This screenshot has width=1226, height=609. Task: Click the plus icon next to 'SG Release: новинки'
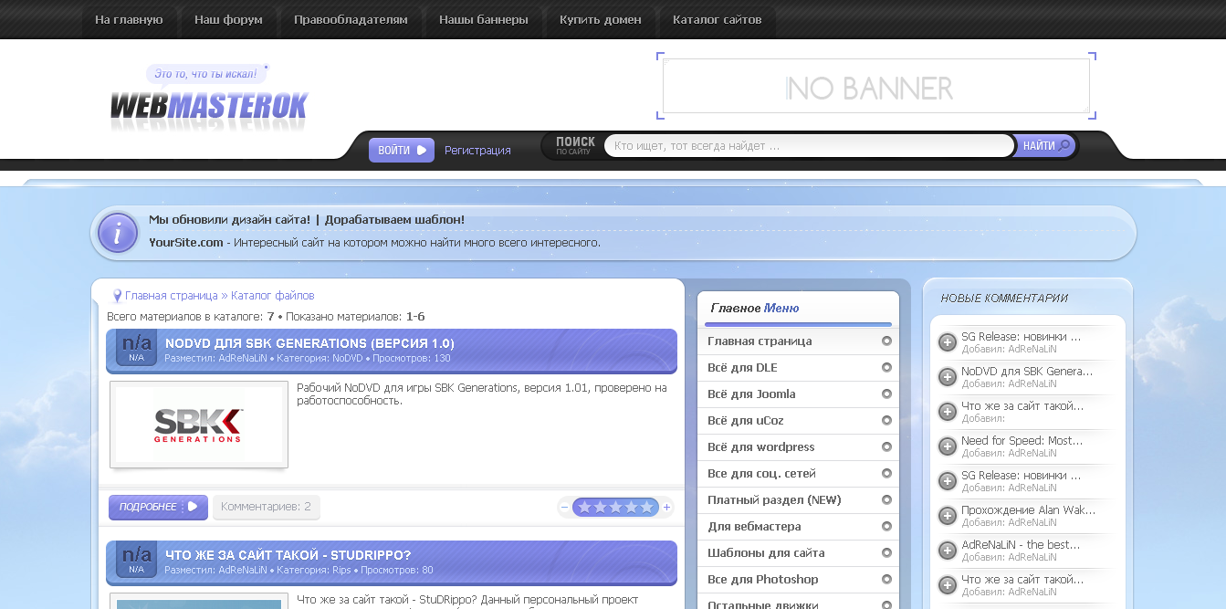click(x=946, y=341)
